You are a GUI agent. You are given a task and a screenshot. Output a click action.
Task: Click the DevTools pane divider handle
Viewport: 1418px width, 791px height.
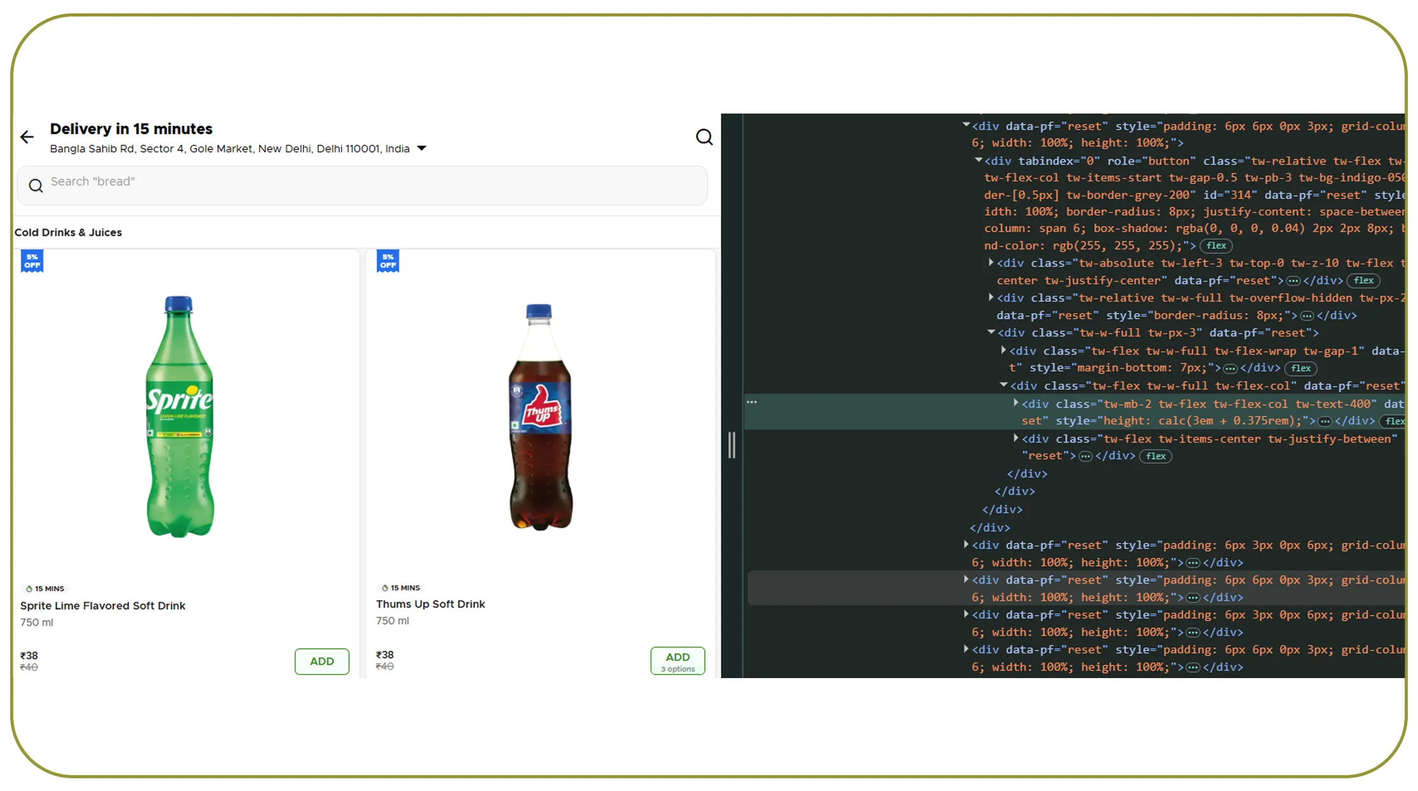click(x=732, y=445)
